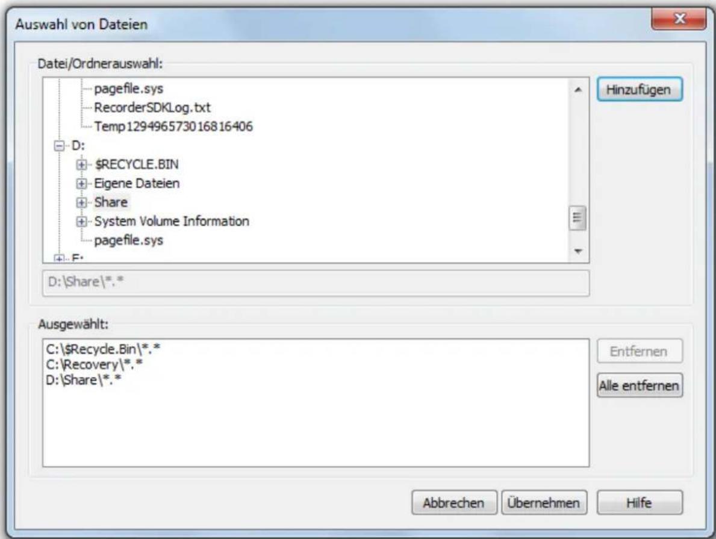Select C:\$Recycle.Bin\*.* in Ausgewählt list
The width and height of the screenshot is (716, 539).
[x=103, y=349]
